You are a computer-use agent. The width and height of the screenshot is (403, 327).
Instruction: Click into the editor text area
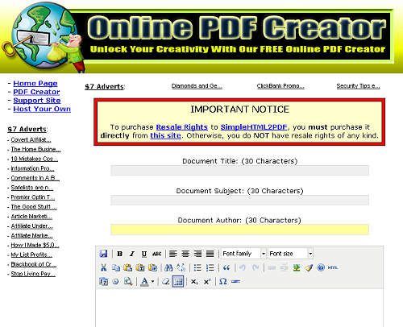(x=239, y=308)
